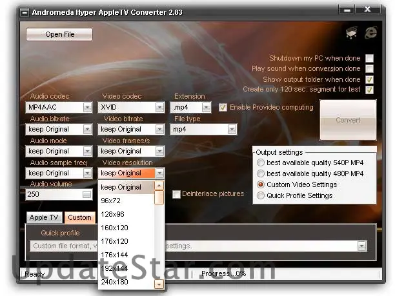This screenshot has height=296, width=395.
Task: Check Deinterlace pictures option
Action: click(176, 194)
